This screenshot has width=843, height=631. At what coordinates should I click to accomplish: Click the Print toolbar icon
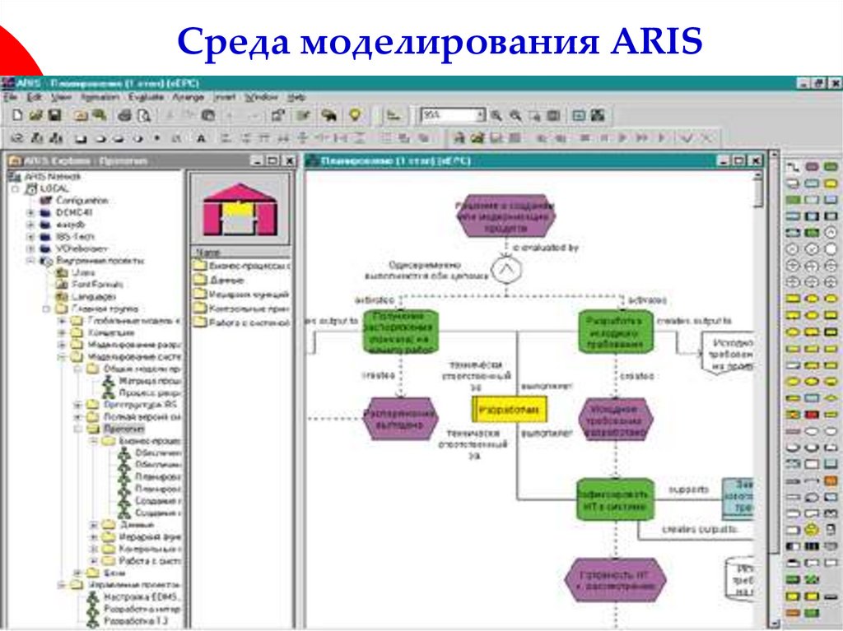pyautogui.click(x=125, y=115)
